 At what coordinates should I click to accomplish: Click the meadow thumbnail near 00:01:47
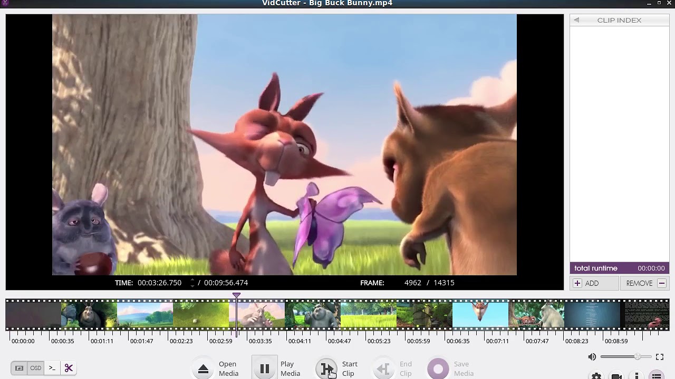point(145,315)
